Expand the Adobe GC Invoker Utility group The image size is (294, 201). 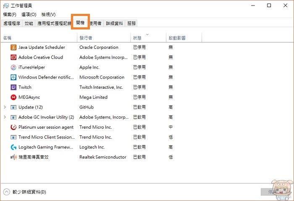click(5, 117)
